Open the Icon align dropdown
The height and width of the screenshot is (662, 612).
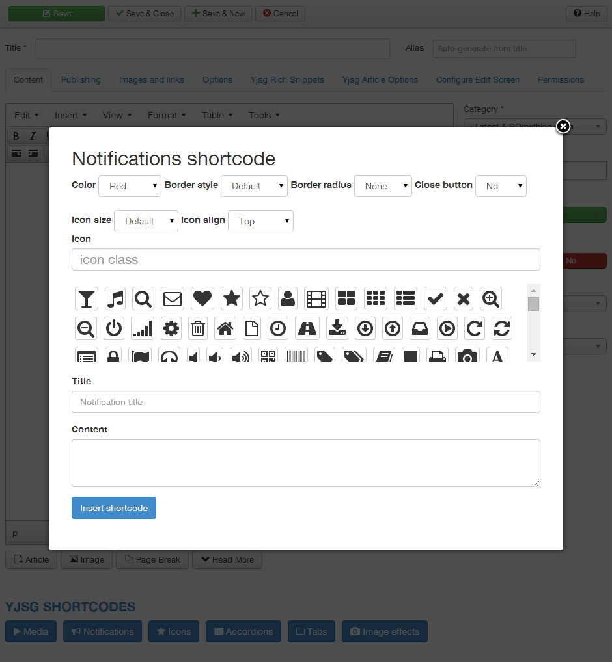pos(260,221)
